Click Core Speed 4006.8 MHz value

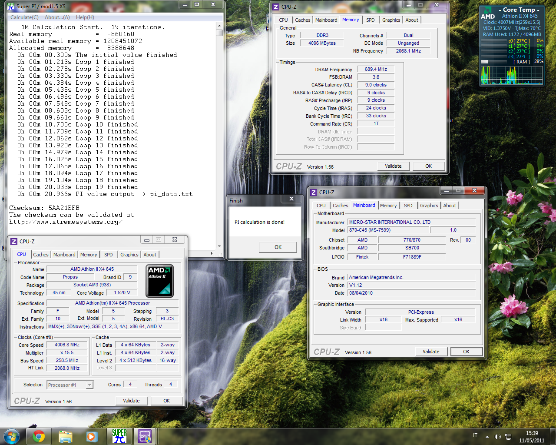click(67, 345)
